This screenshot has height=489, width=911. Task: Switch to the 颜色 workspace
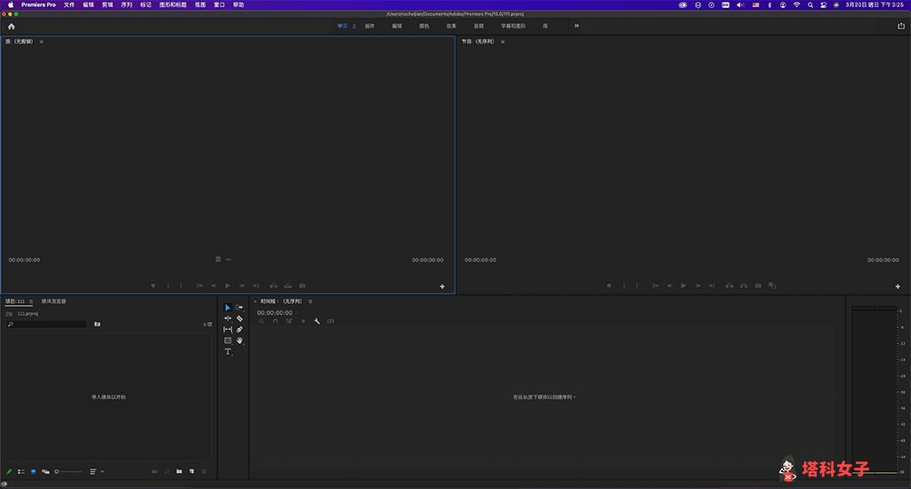click(x=424, y=26)
